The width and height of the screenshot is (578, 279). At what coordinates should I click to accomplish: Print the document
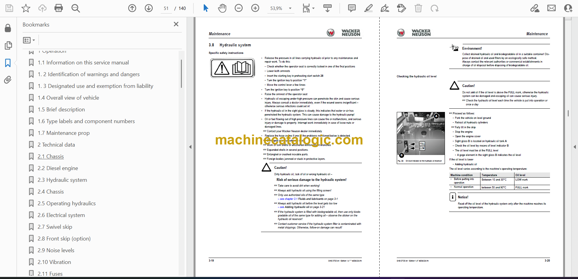[x=59, y=8]
